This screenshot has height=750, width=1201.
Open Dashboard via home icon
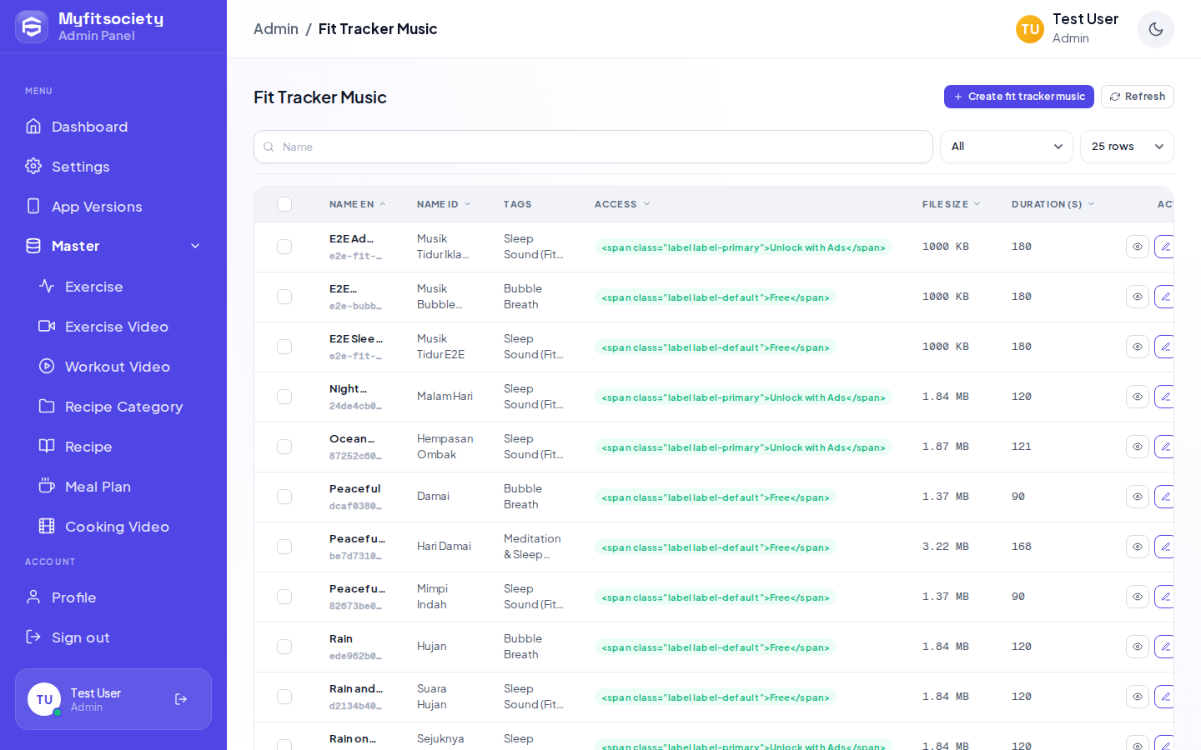point(33,126)
